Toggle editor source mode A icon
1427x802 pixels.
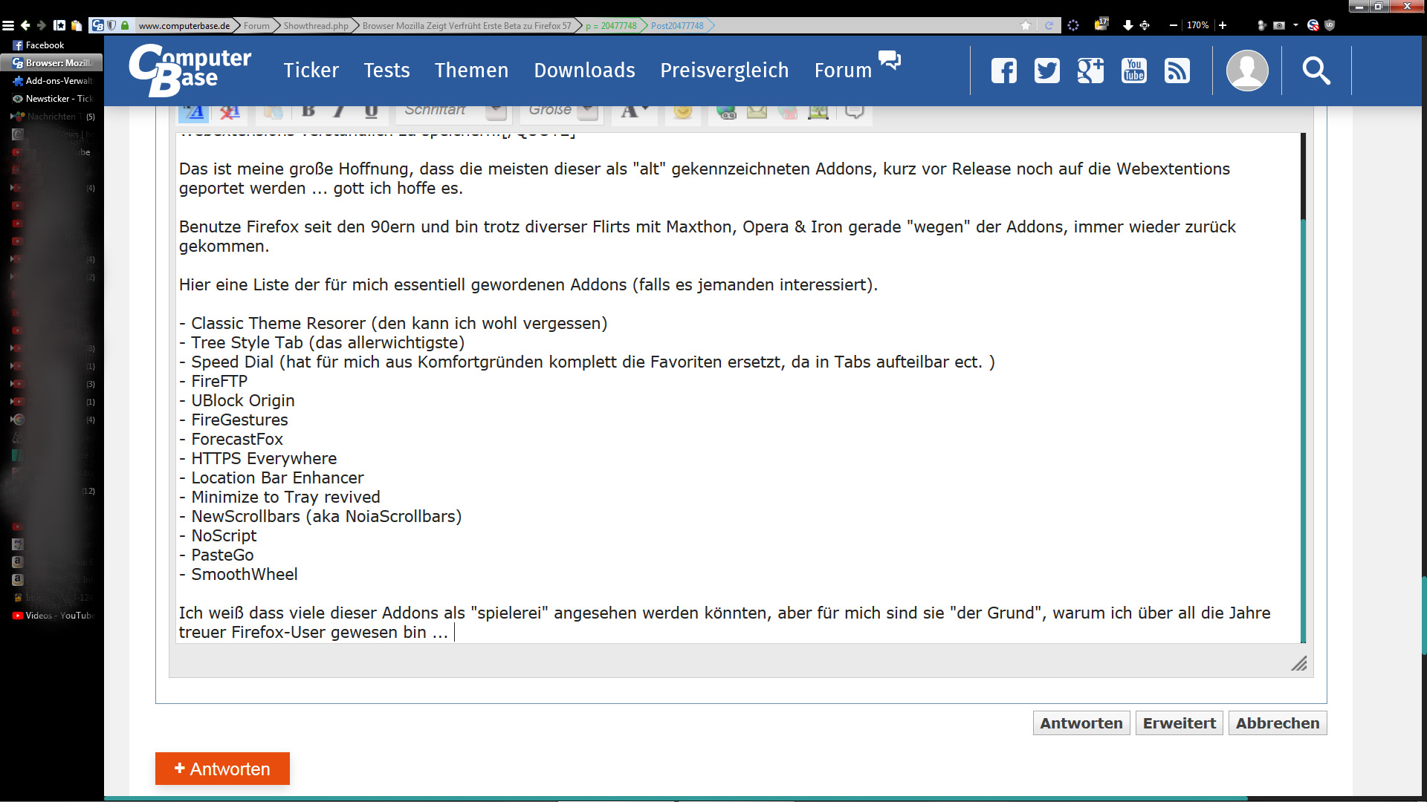[x=194, y=111]
